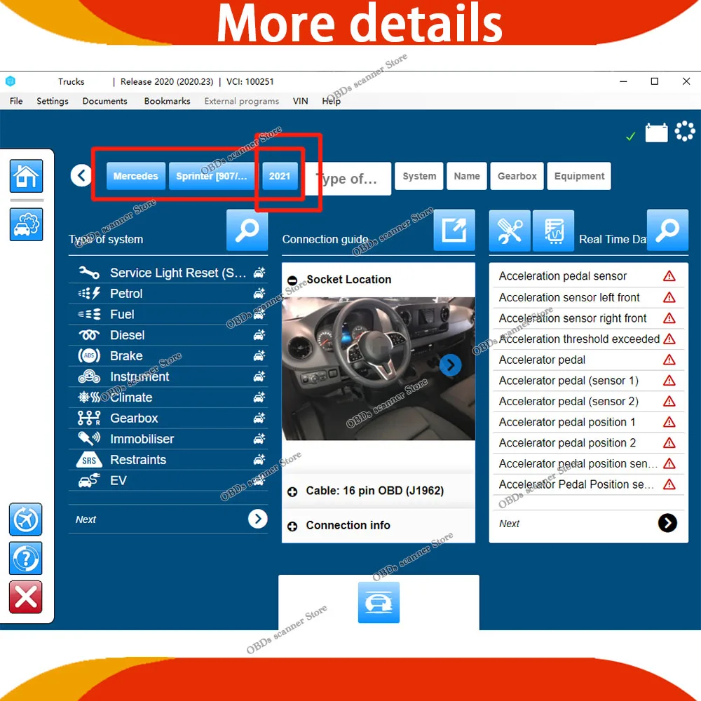Select the Immobiliser system type
Image resolution: width=701 pixels, height=701 pixels.
coord(168,439)
